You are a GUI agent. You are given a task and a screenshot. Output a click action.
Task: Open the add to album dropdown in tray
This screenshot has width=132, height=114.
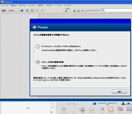tap(52, 112)
